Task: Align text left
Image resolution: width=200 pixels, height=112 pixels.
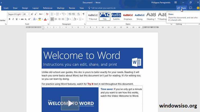Action: (x=52, y=19)
